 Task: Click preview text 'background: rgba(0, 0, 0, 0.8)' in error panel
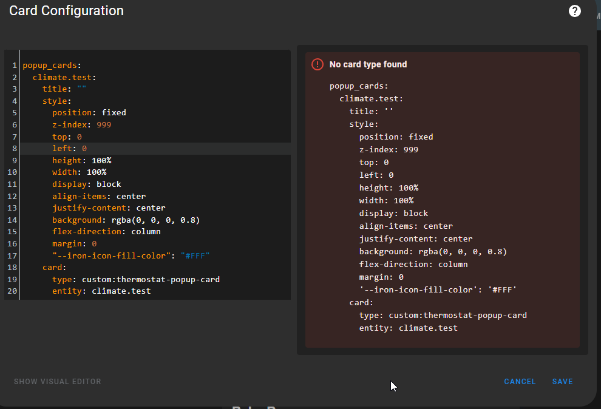[433, 252]
